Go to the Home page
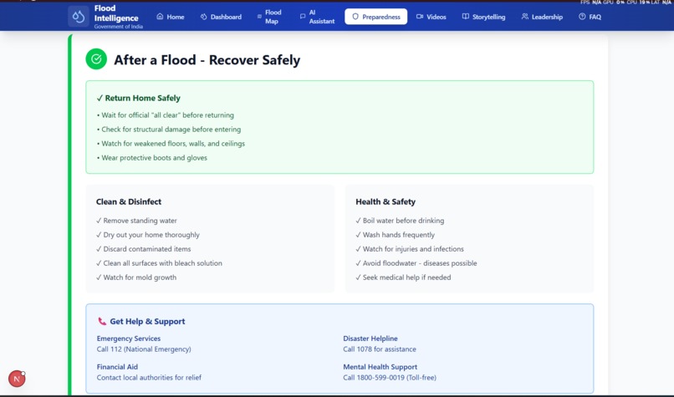 pos(171,17)
